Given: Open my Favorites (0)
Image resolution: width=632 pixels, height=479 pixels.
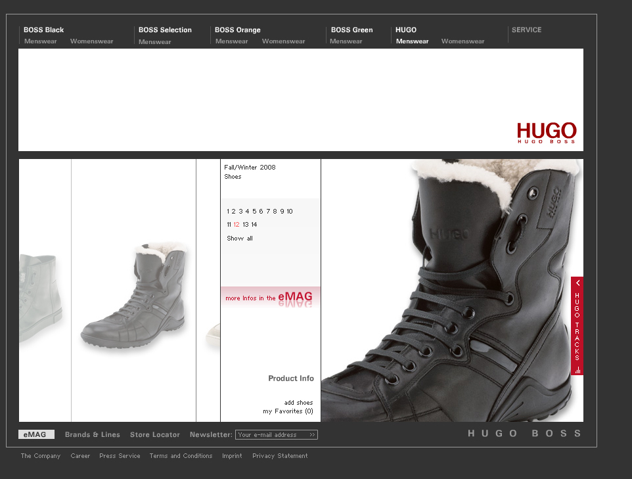Looking at the screenshot, I should [x=288, y=411].
